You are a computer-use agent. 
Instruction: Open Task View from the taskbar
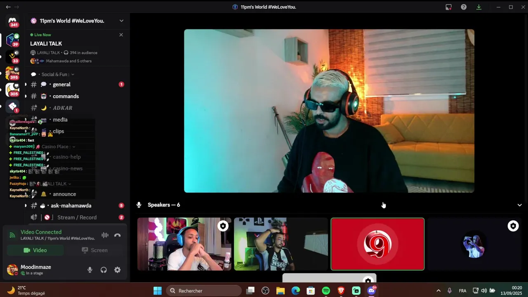tap(250, 291)
